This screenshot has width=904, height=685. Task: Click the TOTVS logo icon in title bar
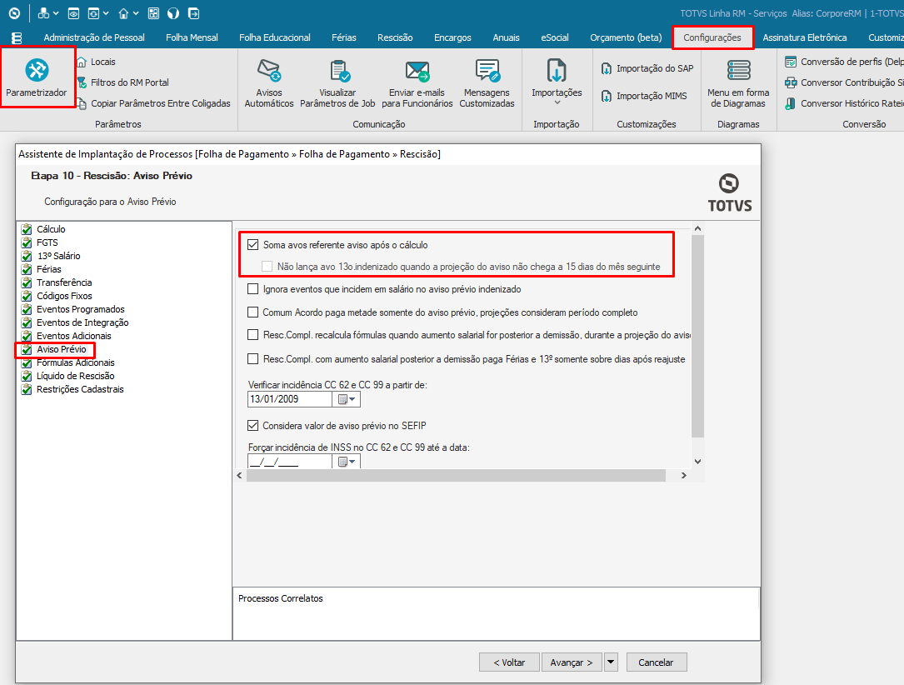14,12
